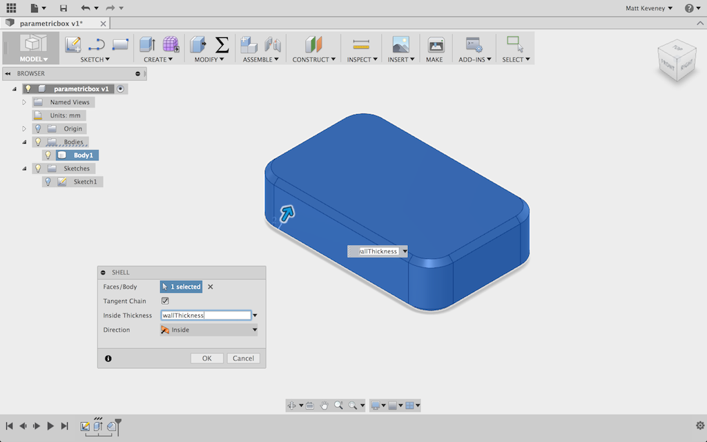Viewport: 707px width, 442px height.
Task: Toggle visibility of Body1
Action: click(46, 155)
